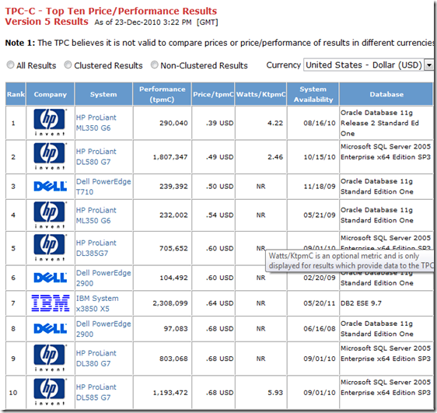Click Dell logo in rank 8 row
Viewport: 437px width, 413px height.
click(51, 328)
